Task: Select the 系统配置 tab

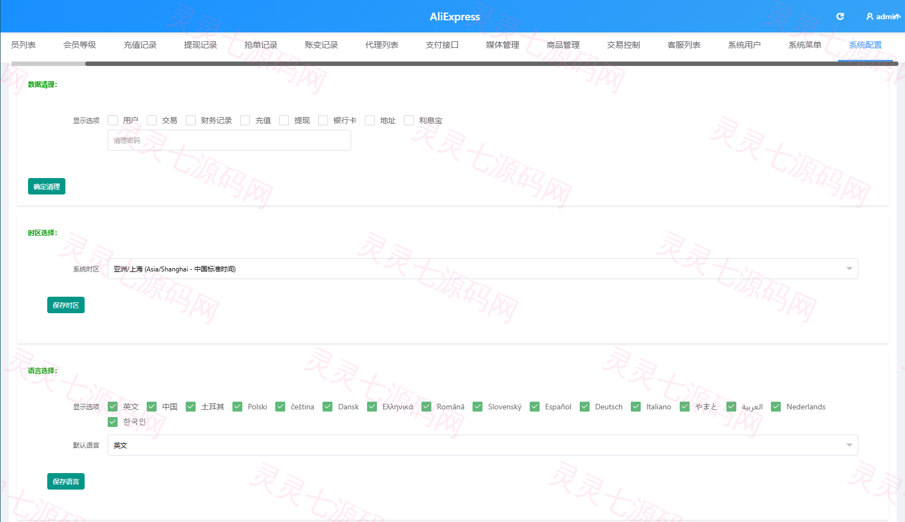Action: pyautogui.click(x=865, y=45)
